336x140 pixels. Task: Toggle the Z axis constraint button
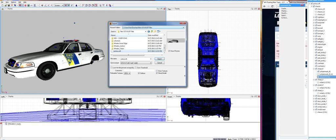click(x=72, y=5)
